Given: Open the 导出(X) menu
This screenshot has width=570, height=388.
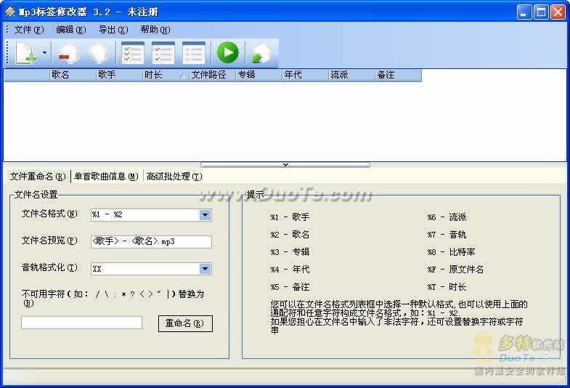Looking at the screenshot, I should click(113, 30).
